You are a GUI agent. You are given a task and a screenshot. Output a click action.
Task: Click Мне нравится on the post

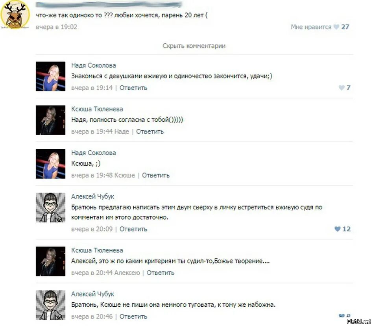[311, 27]
